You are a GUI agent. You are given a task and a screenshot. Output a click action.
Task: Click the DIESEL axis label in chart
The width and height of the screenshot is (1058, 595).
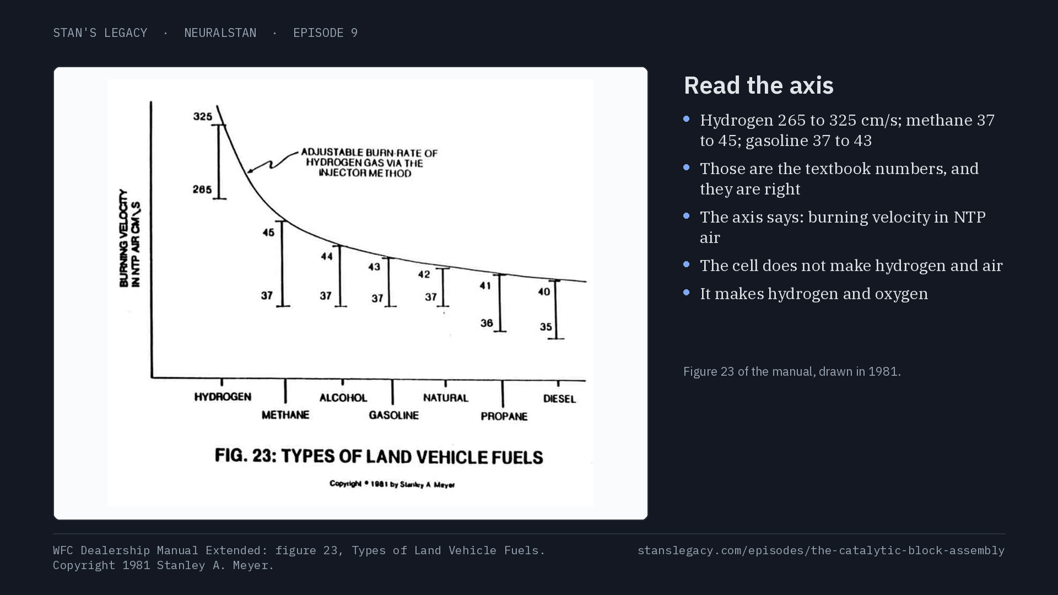[x=559, y=399]
